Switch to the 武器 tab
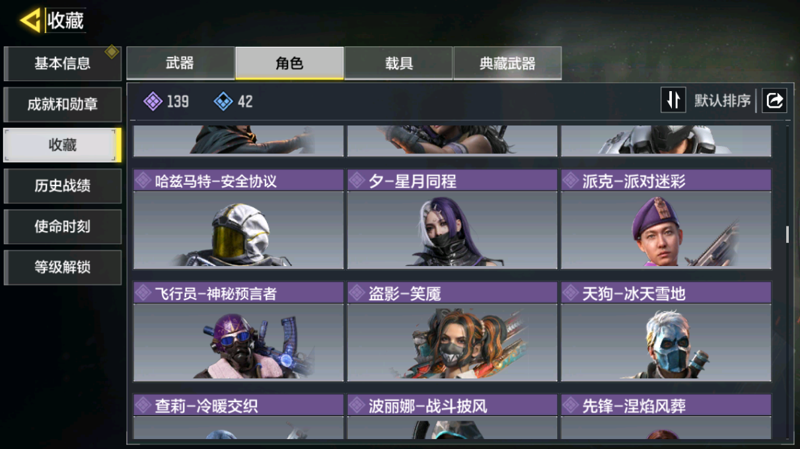 click(180, 63)
